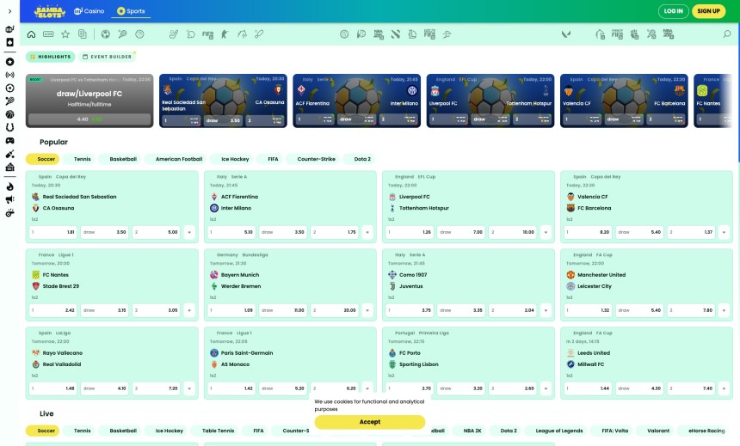Open cricket bat icon in left sidebar

[x=9, y=154]
